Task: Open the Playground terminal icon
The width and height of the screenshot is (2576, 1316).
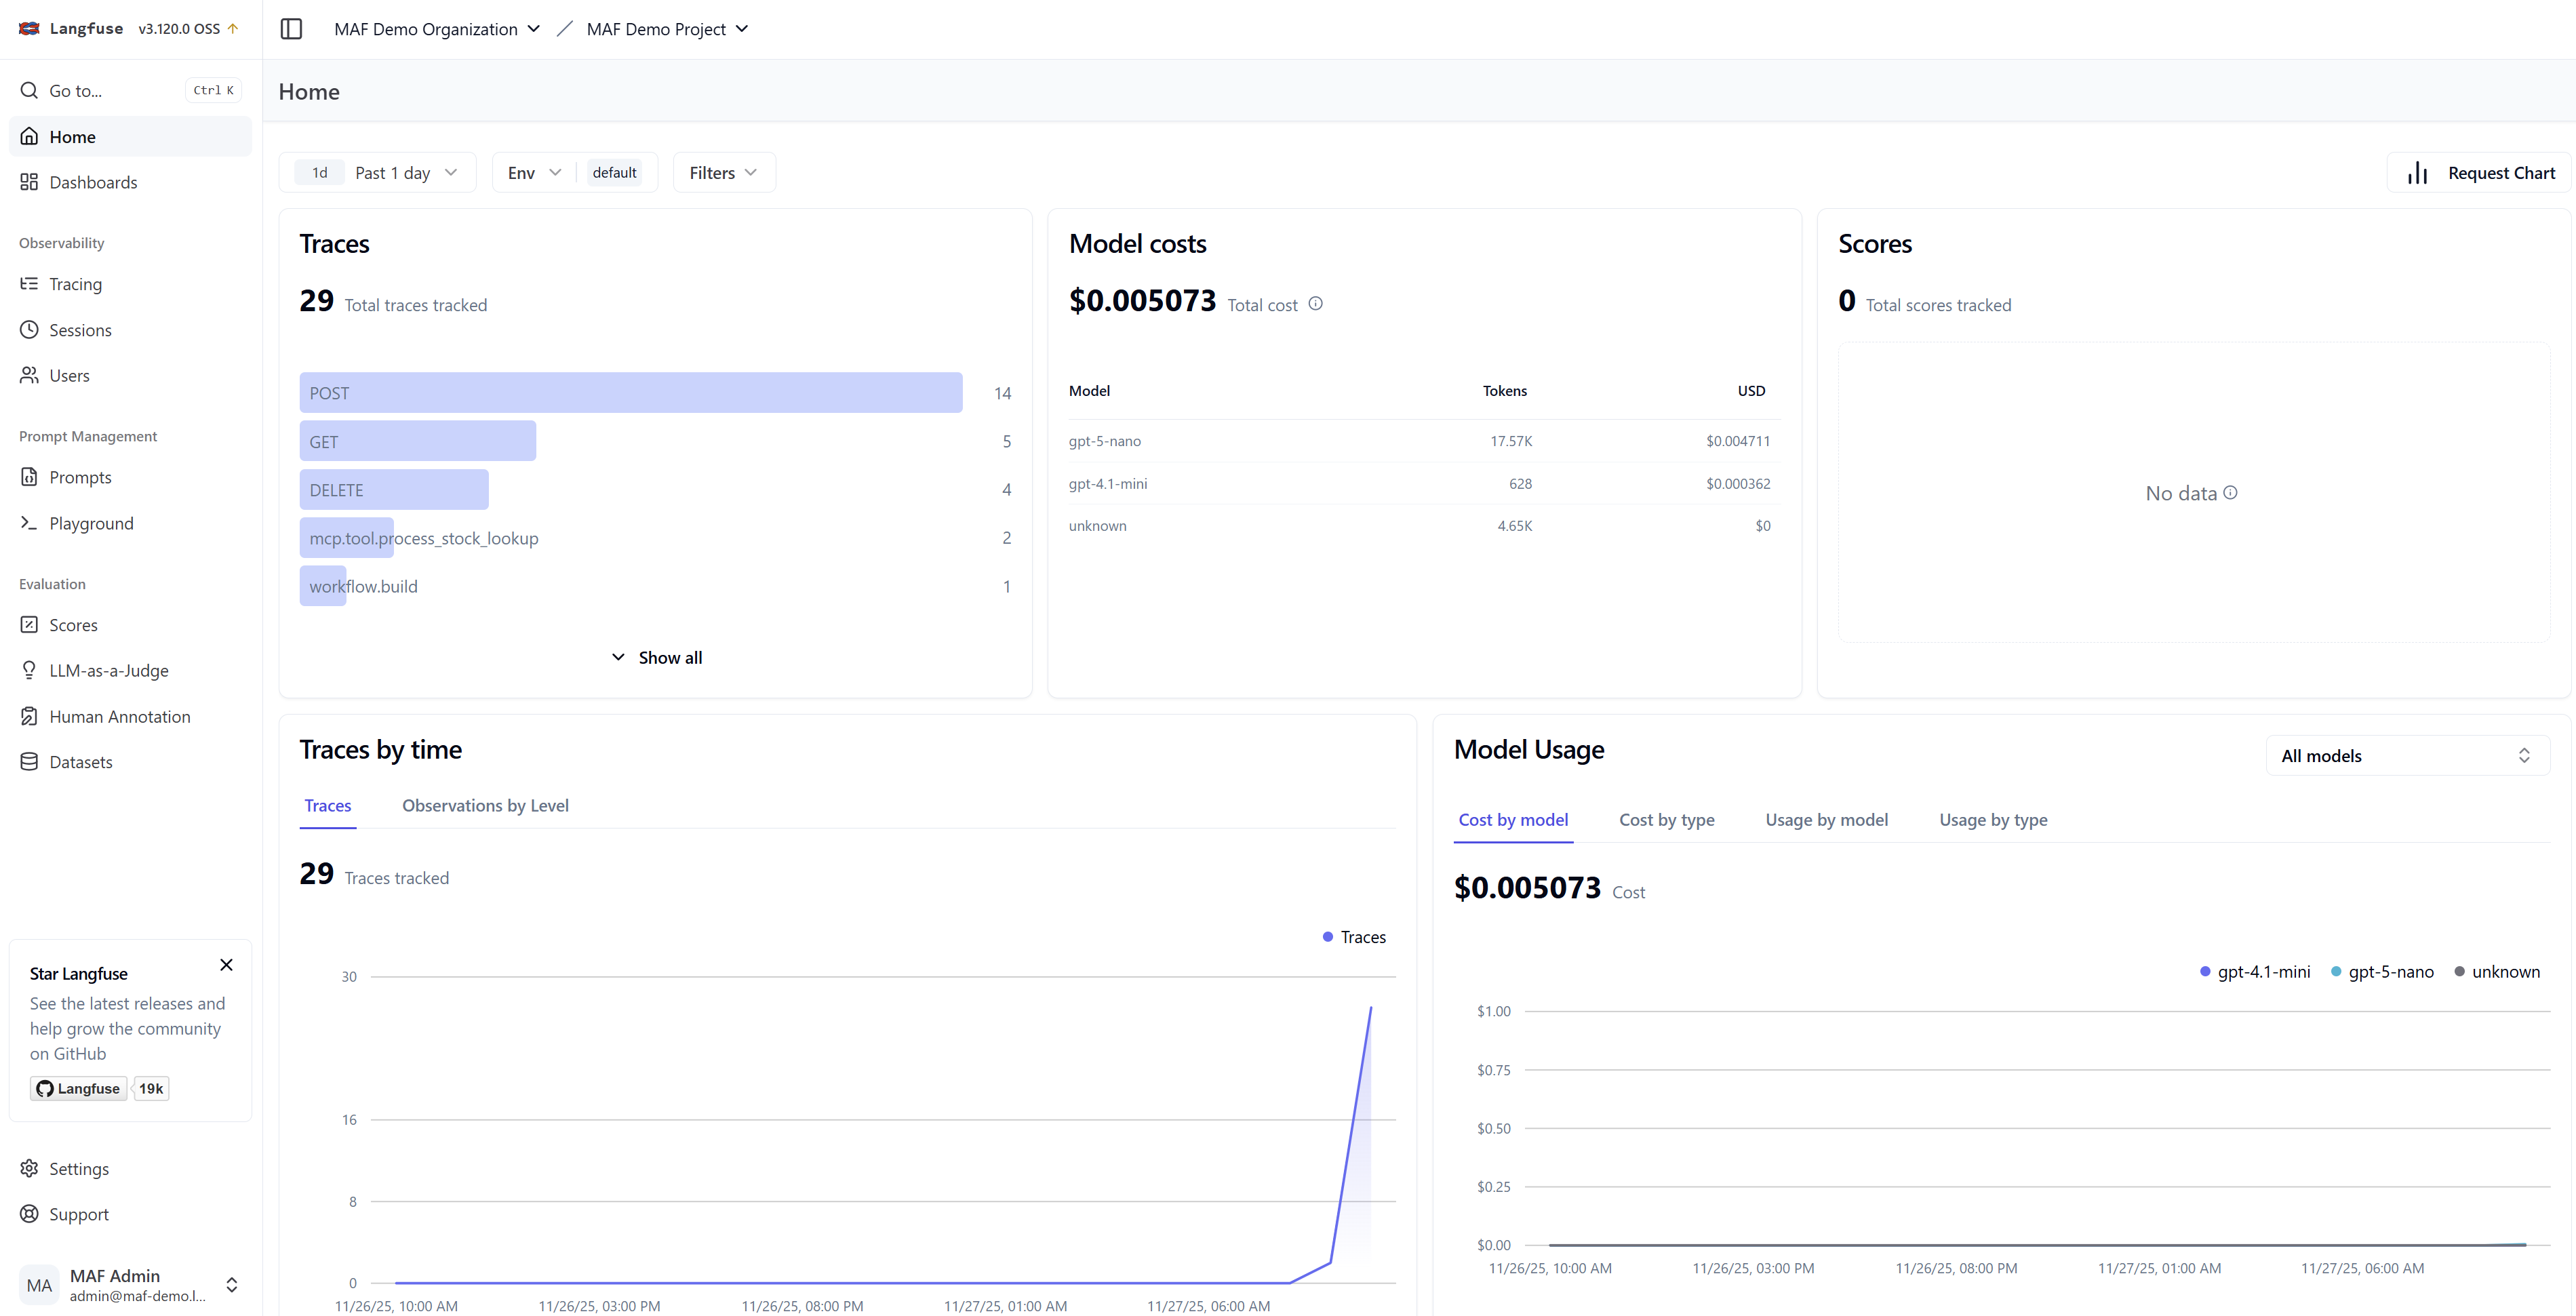Action: (x=29, y=523)
